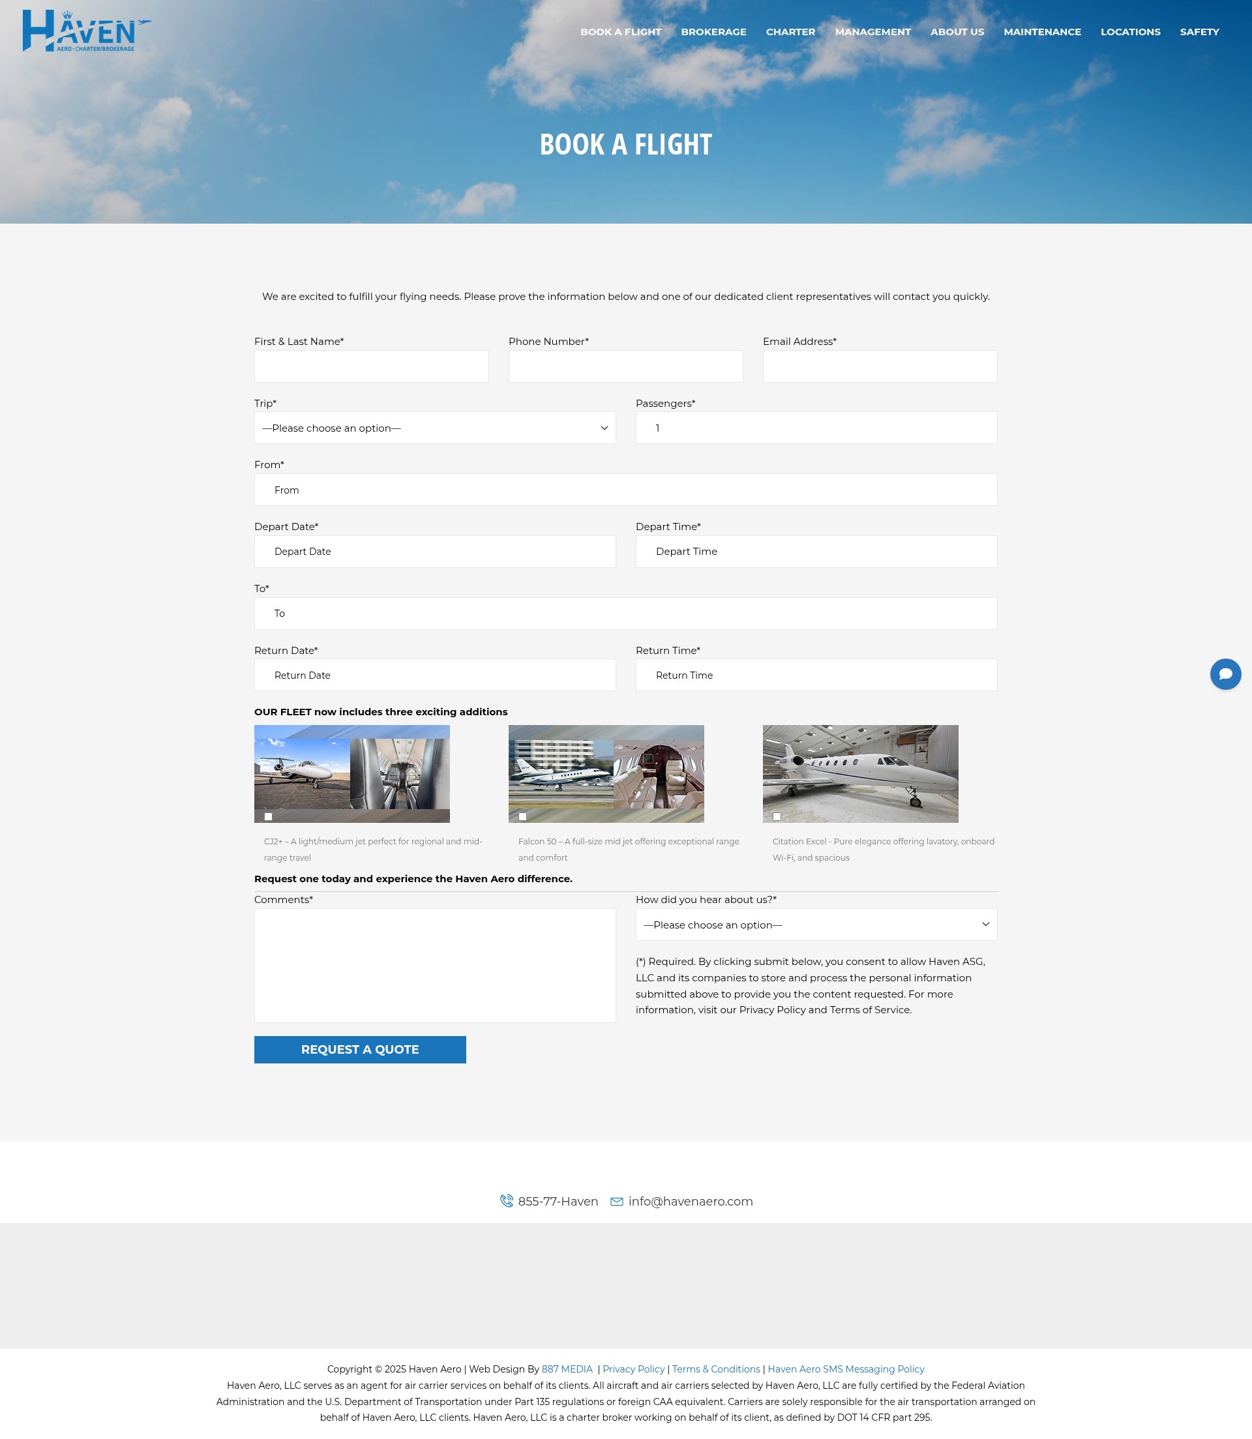Click the CJ2+ jet photo
Viewport: 1252px width, 1439px height.
pos(352,773)
